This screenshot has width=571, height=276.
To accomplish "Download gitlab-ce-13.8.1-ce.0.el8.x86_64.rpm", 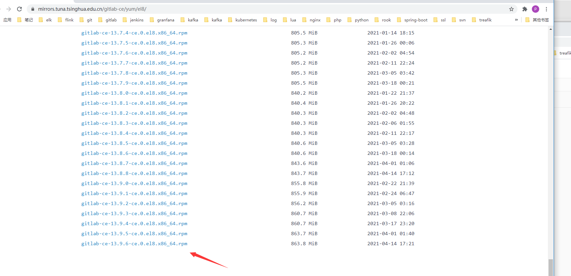I will (134, 103).
